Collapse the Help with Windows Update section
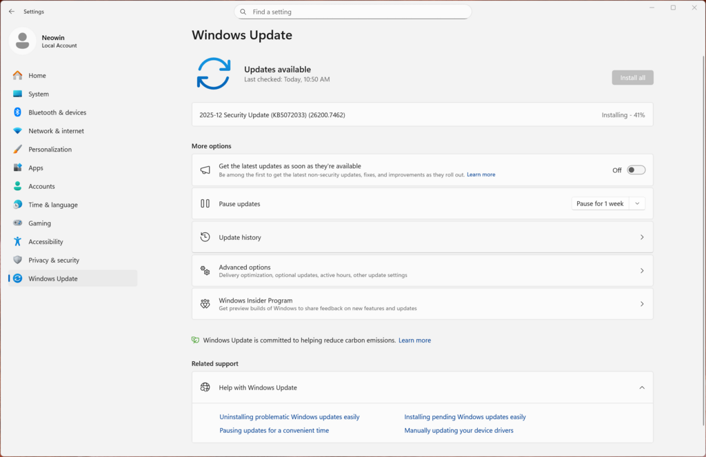Image resolution: width=706 pixels, height=457 pixels. 642,387
